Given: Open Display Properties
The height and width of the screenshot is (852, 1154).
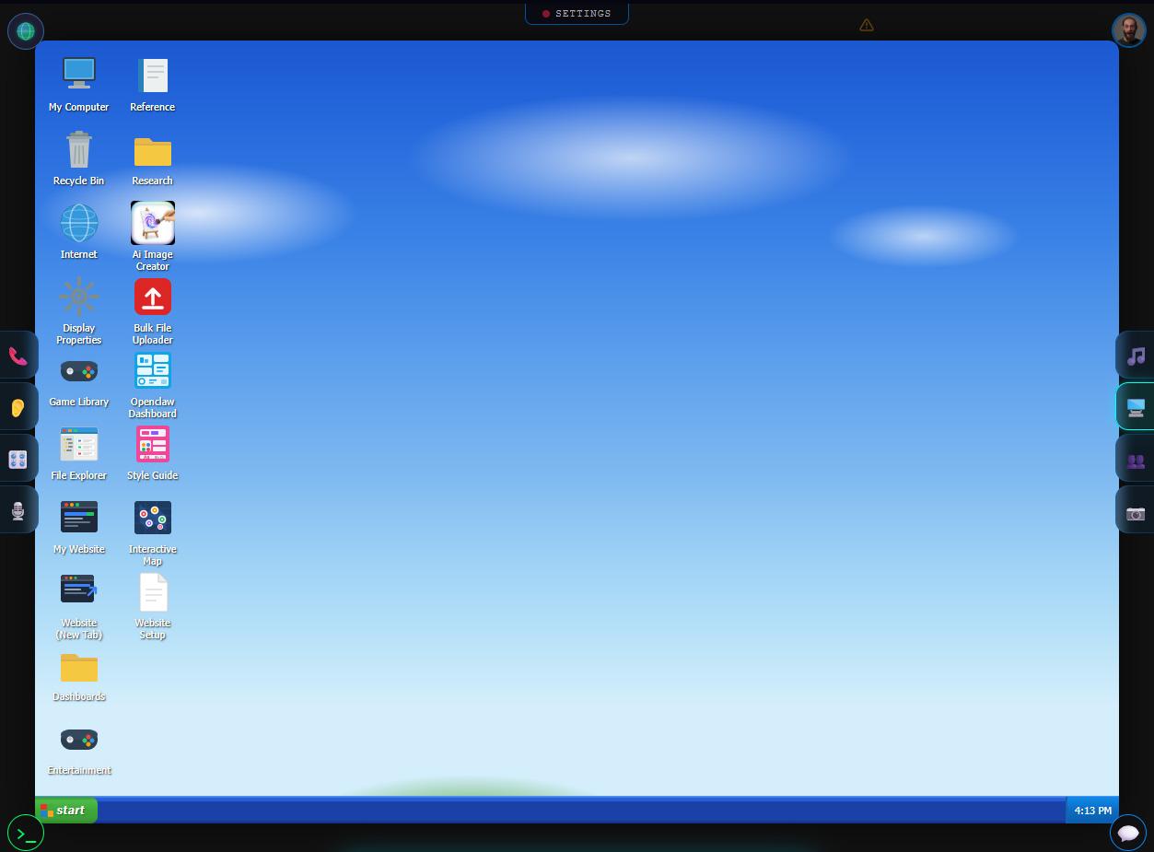Looking at the screenshot, I should [x=79, y=297].
